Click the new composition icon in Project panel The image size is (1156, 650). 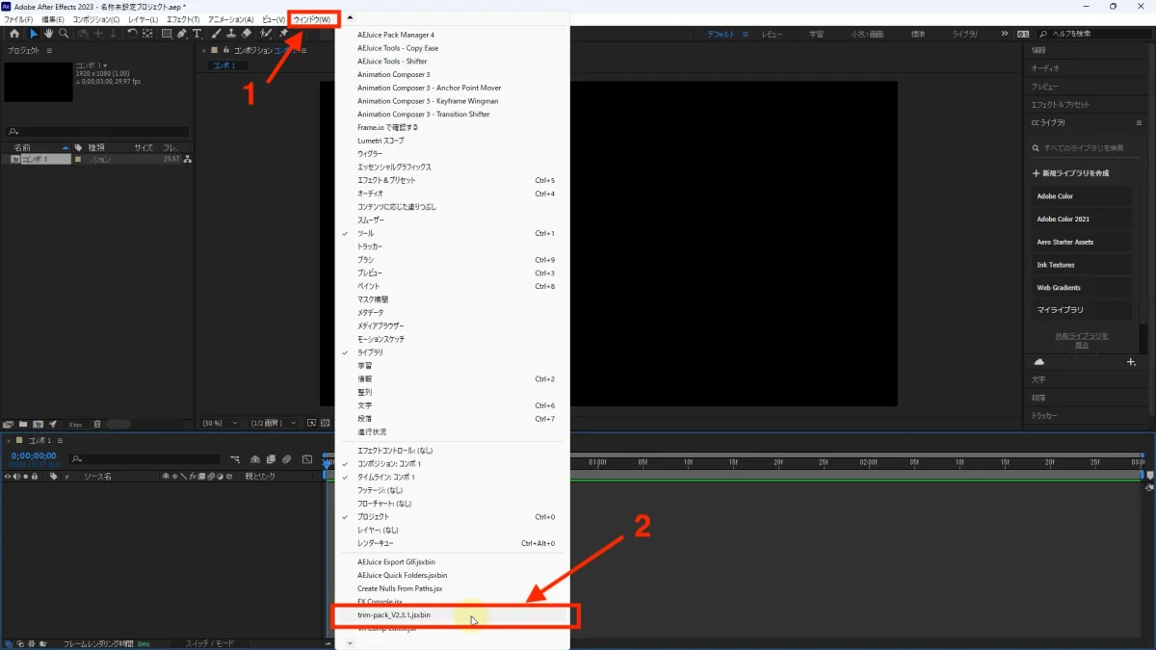[x=37, y=424]
